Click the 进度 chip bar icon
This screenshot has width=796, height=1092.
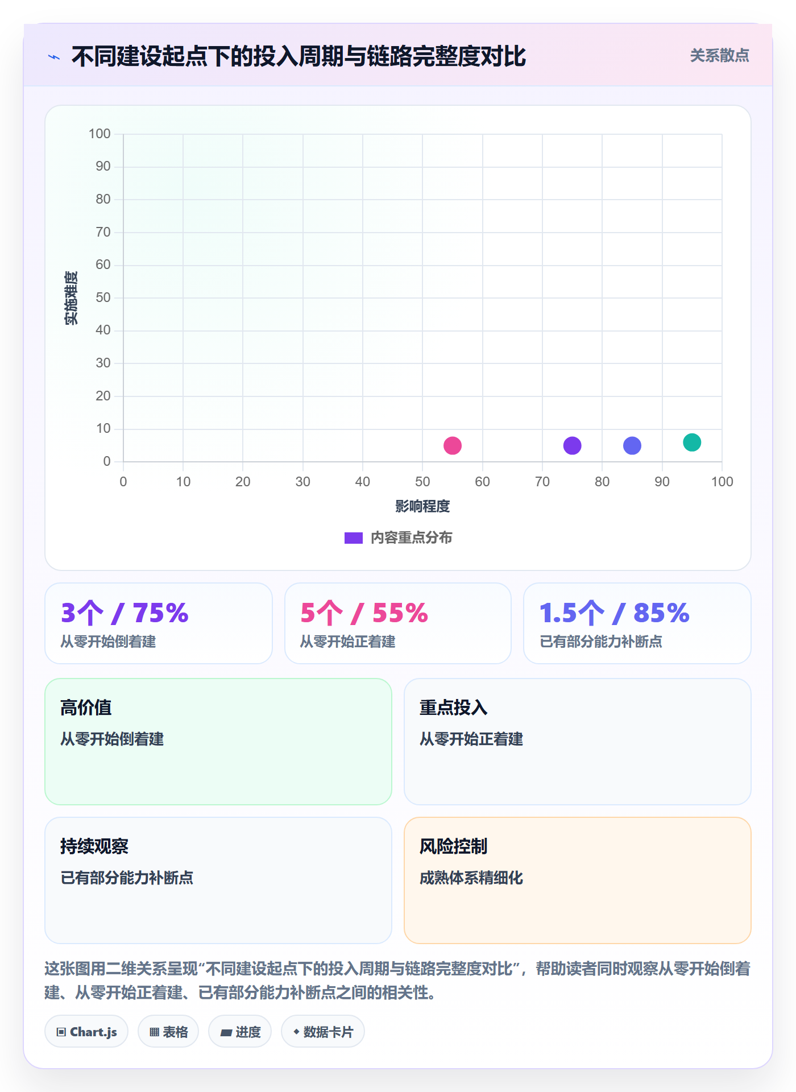coord(226,1033)
